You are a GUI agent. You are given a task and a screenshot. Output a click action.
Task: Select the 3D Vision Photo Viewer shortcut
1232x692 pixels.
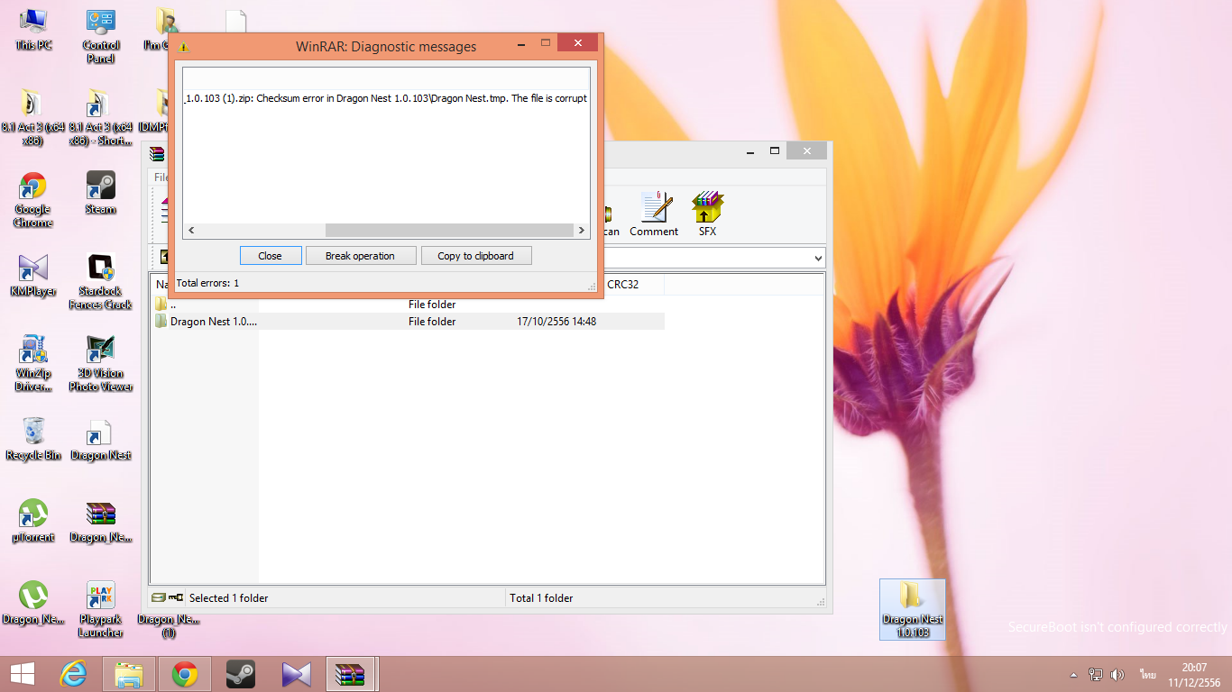click(x=100, y=364)
